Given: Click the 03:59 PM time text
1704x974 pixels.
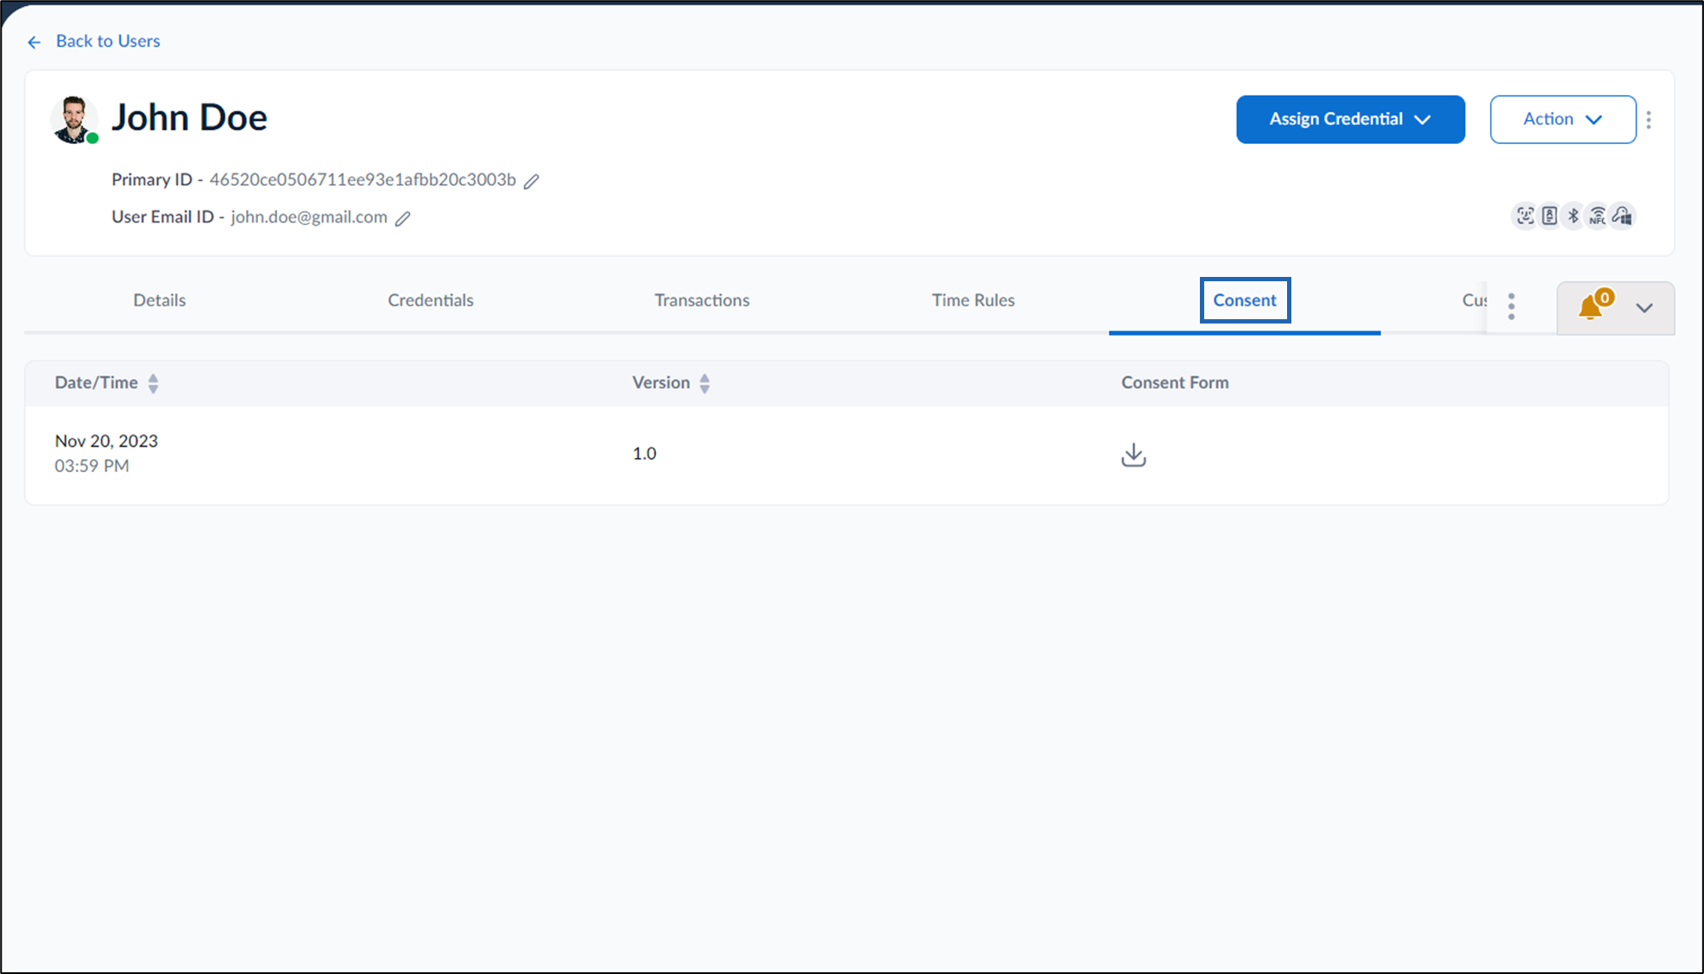Looking at the screenshot, I should [x=92, y=466].
